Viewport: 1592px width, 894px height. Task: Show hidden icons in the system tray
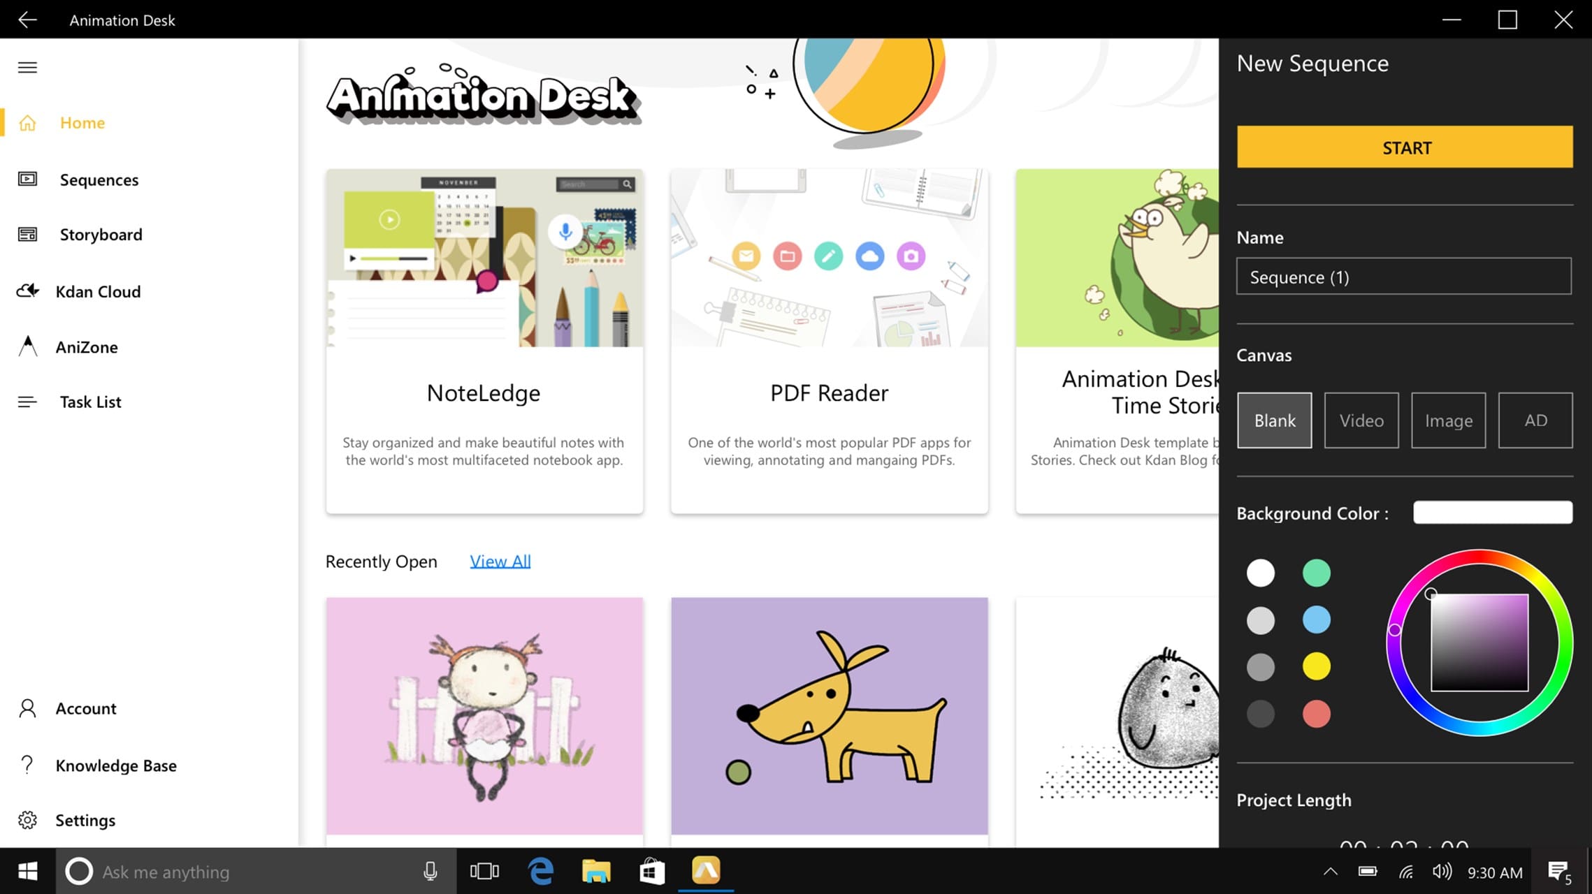point(1330,871)
